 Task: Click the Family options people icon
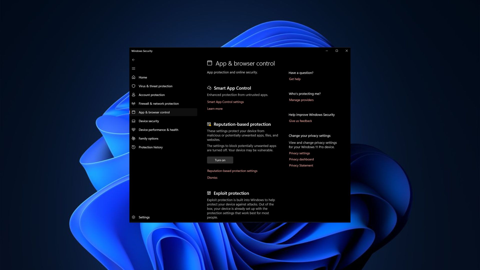[133, 138]
